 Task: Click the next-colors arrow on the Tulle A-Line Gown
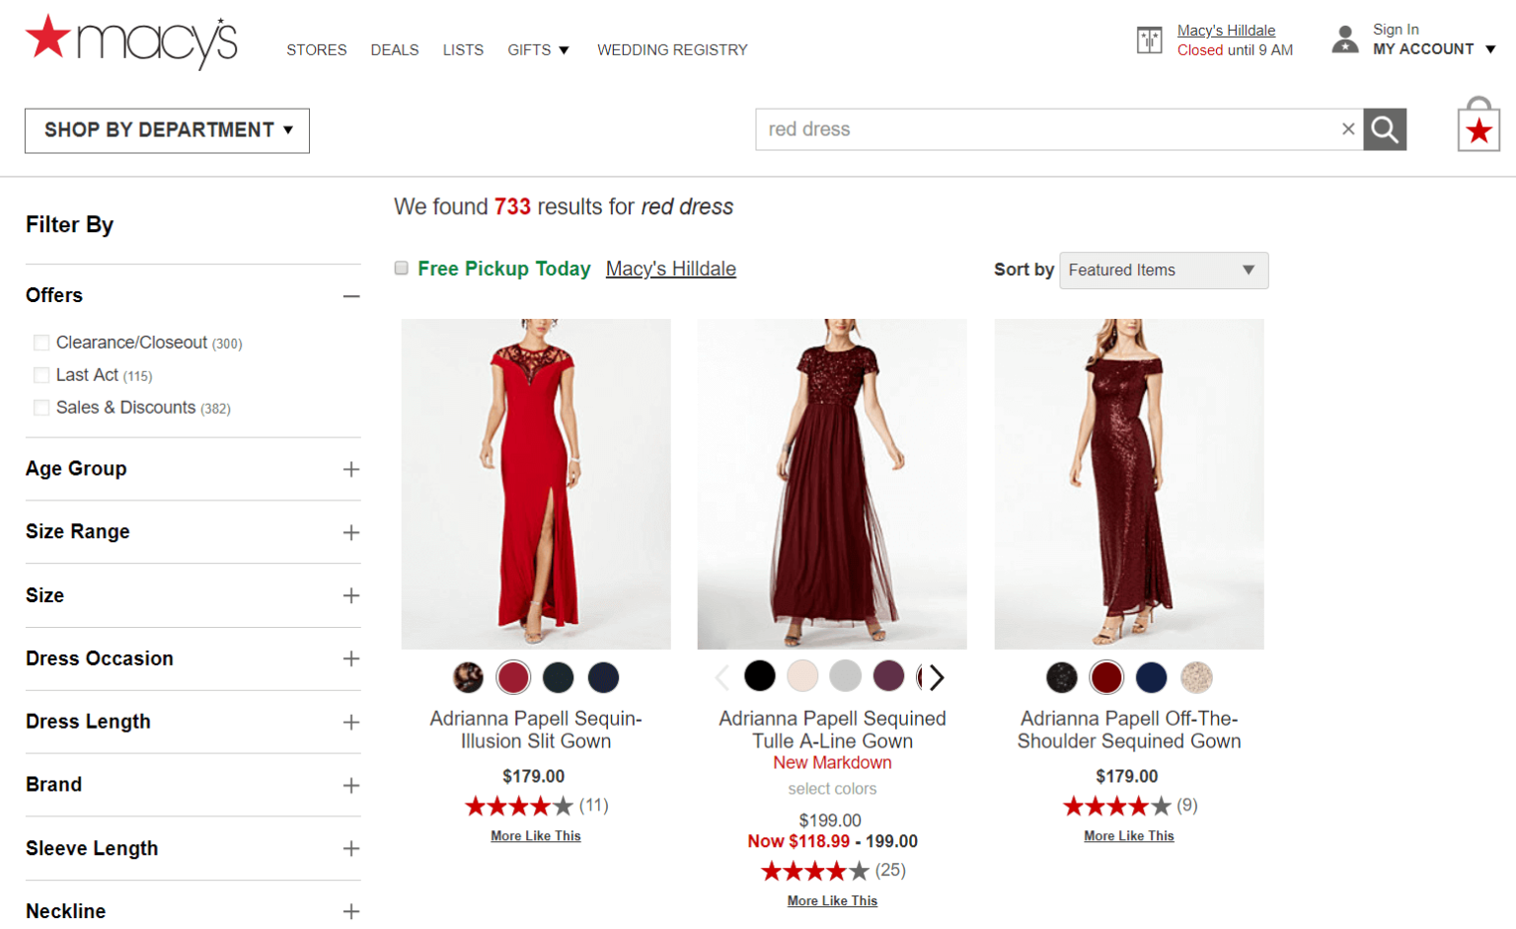tap(935, 677)
